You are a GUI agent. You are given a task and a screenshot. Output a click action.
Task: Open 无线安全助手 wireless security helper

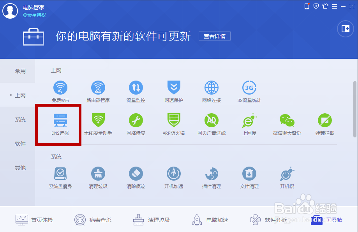[x=98, y=124]
